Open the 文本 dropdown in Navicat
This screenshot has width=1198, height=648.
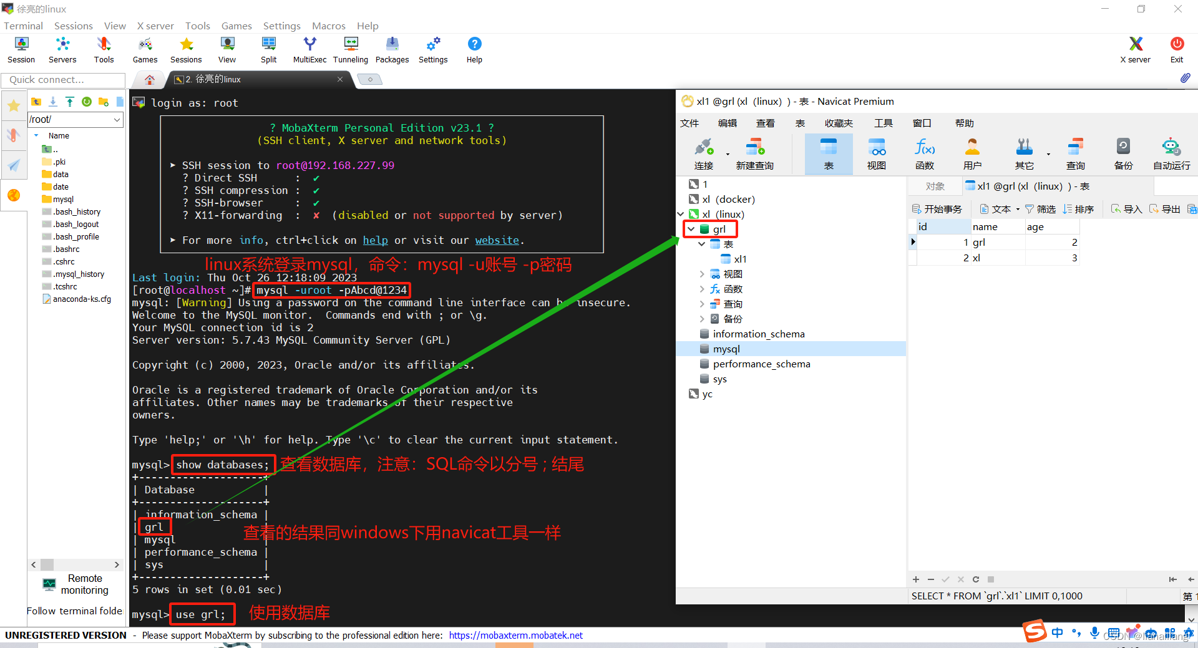[x=1000, y=209]
